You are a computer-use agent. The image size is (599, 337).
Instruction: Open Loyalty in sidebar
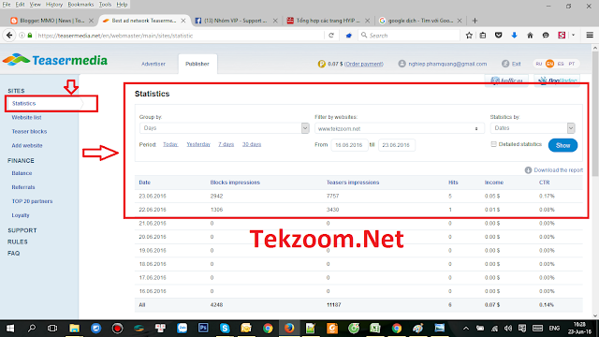coord(21,215)
